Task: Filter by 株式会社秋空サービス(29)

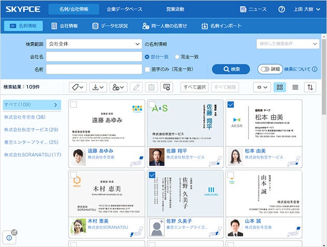Action: [31, 129]
